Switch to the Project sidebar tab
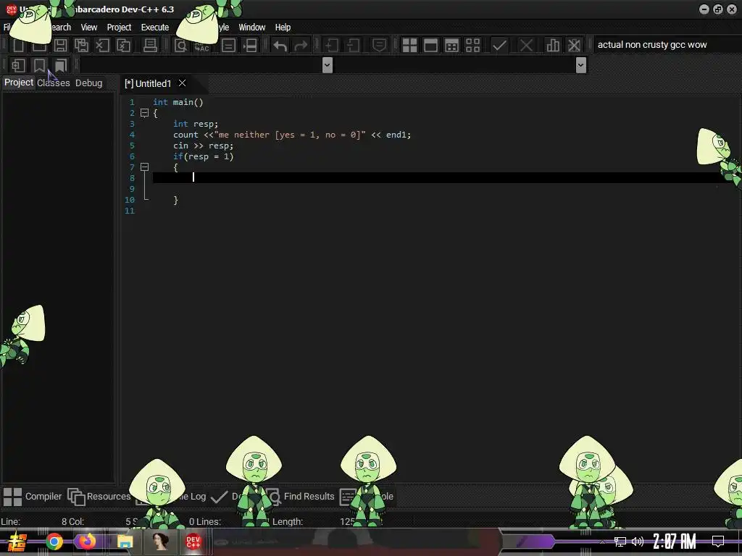The height and width of the screenshot is (556, 742). point(19,83)
